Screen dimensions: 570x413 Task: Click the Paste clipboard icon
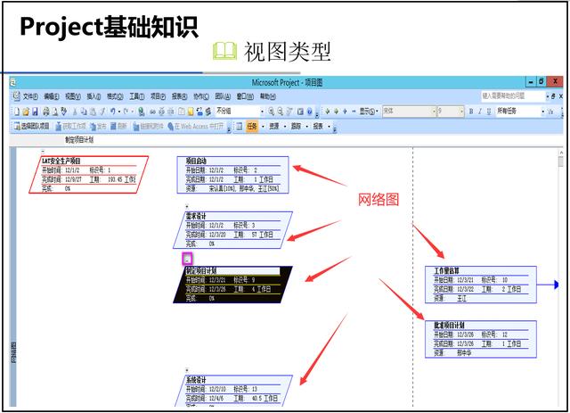point(93,112)
